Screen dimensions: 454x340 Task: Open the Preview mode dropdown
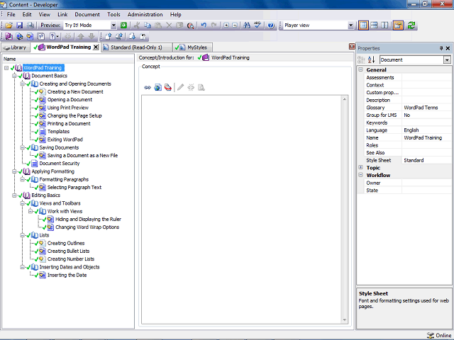113,25
